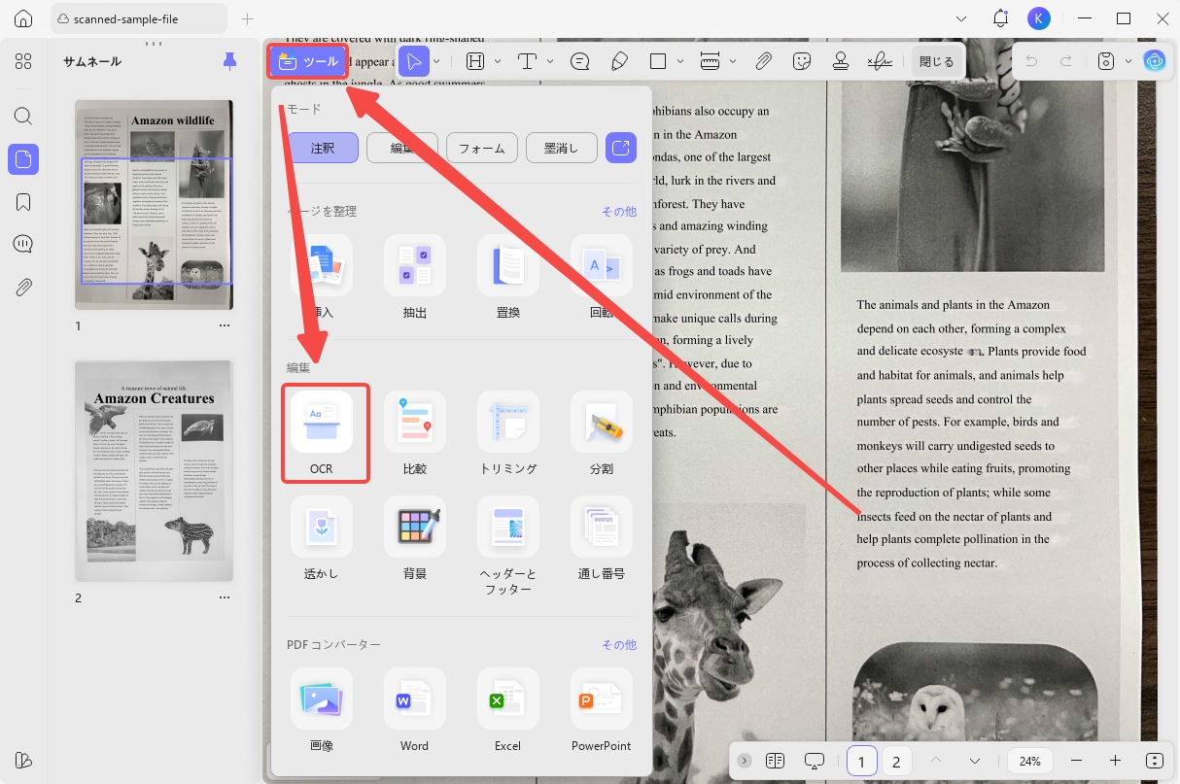Click the 閉じる close button
1180x784 pixels.
click(x=937, y=61)
